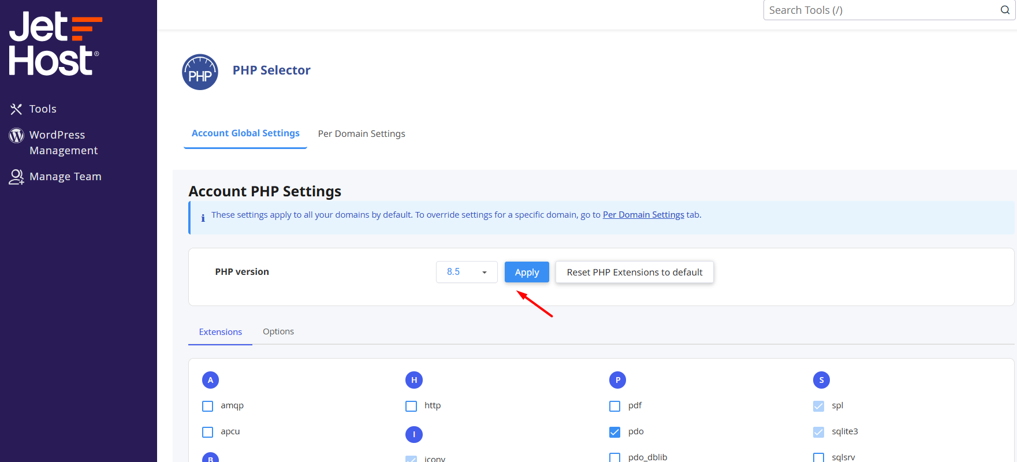
Task: Click the info icon in the notice
Action: [203, 218]
